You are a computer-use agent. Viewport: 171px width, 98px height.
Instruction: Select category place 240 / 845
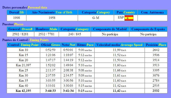75,34
